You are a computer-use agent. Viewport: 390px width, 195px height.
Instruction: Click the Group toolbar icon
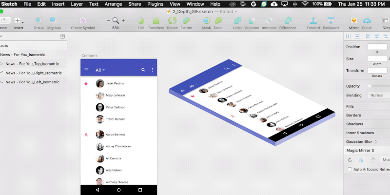[39, 21]
